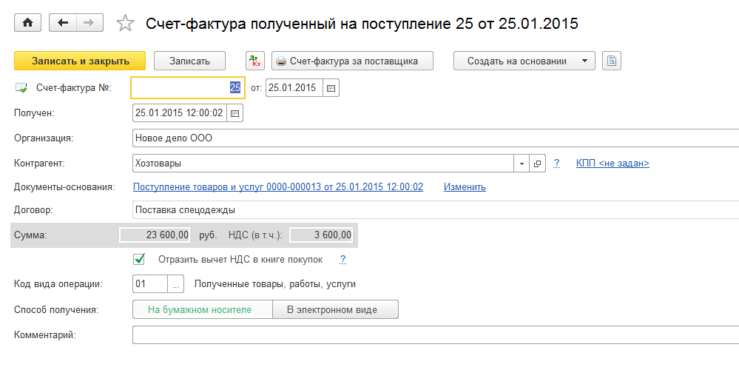Open Код вида операции selection button
Viewport: 739px width, 370px height.
click(175, 284)
